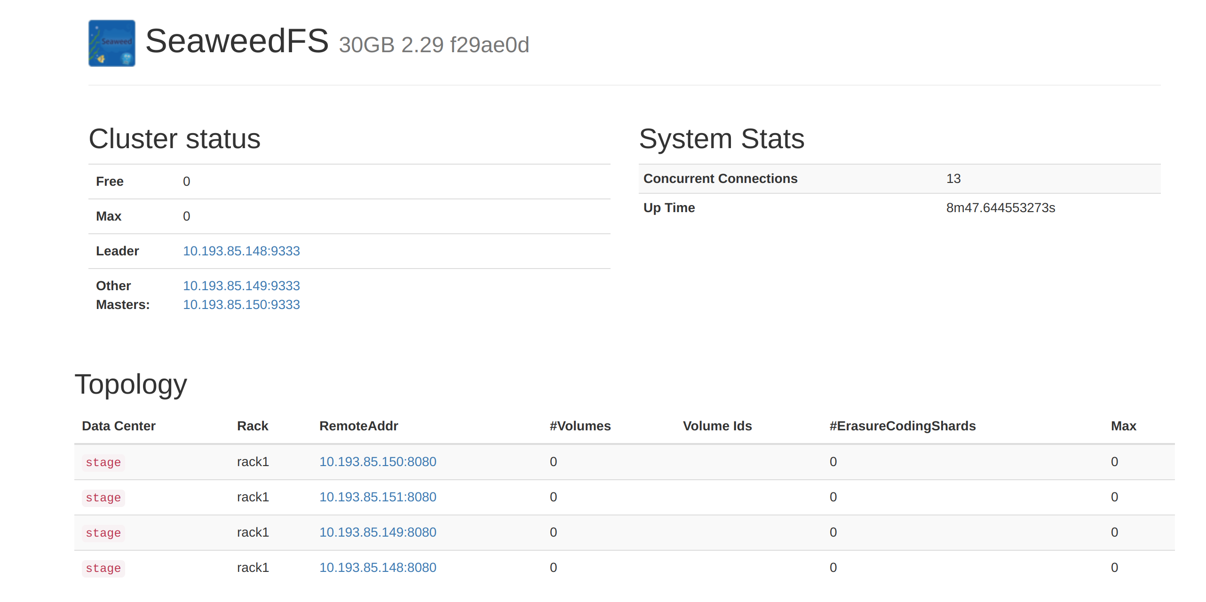Click stage tag in 10.193.85.148:8080 row
The height and width of the screenshot is (602, 1206).
click(x=103, y=569)
